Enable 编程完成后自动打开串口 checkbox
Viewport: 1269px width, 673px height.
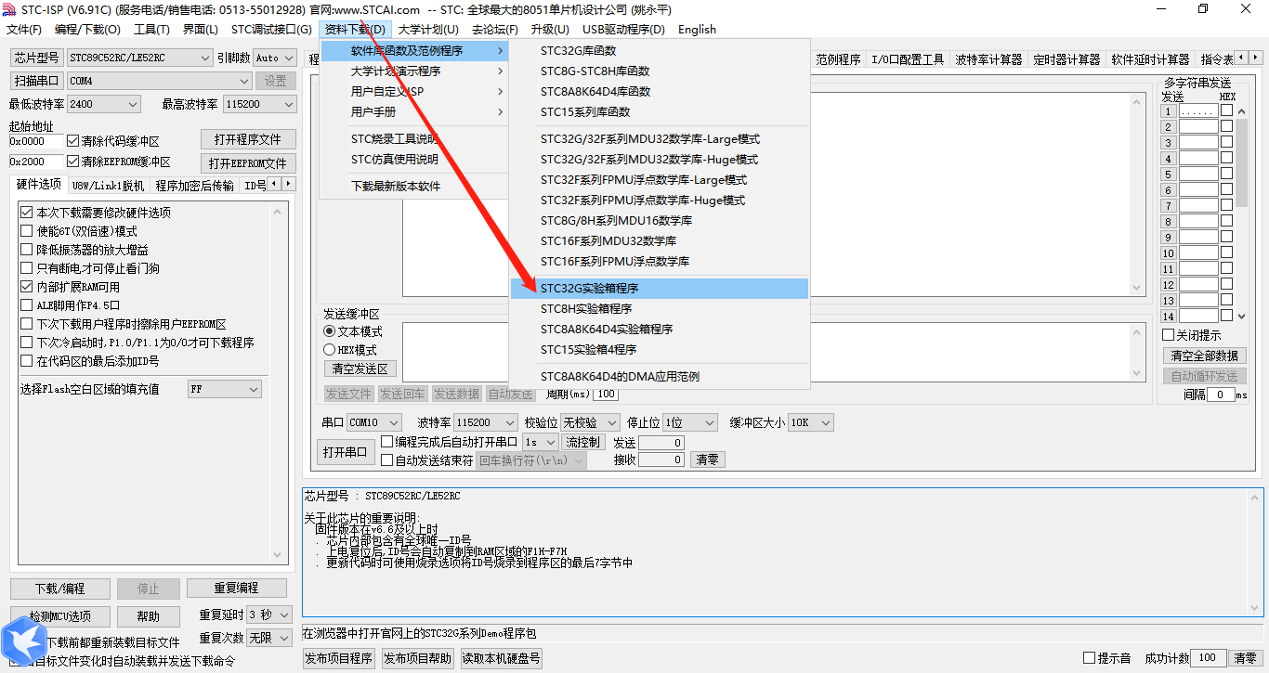[387, 442]
